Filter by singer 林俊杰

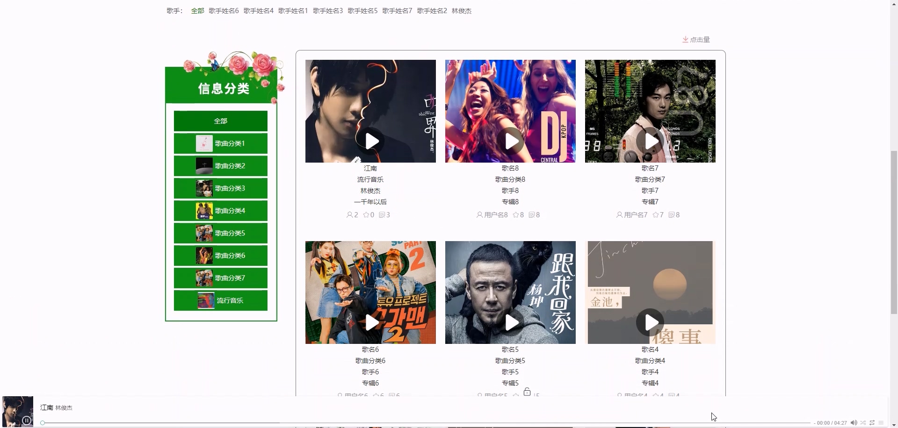tap(462, 11)
